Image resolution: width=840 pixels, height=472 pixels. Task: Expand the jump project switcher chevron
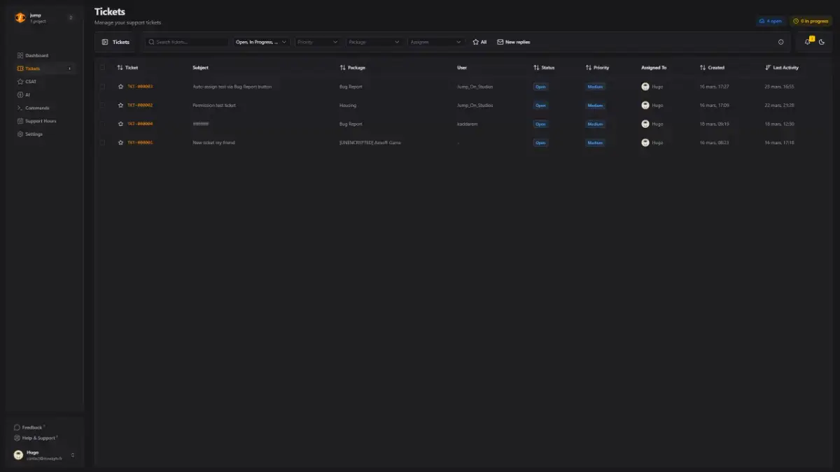coord(71,18)
